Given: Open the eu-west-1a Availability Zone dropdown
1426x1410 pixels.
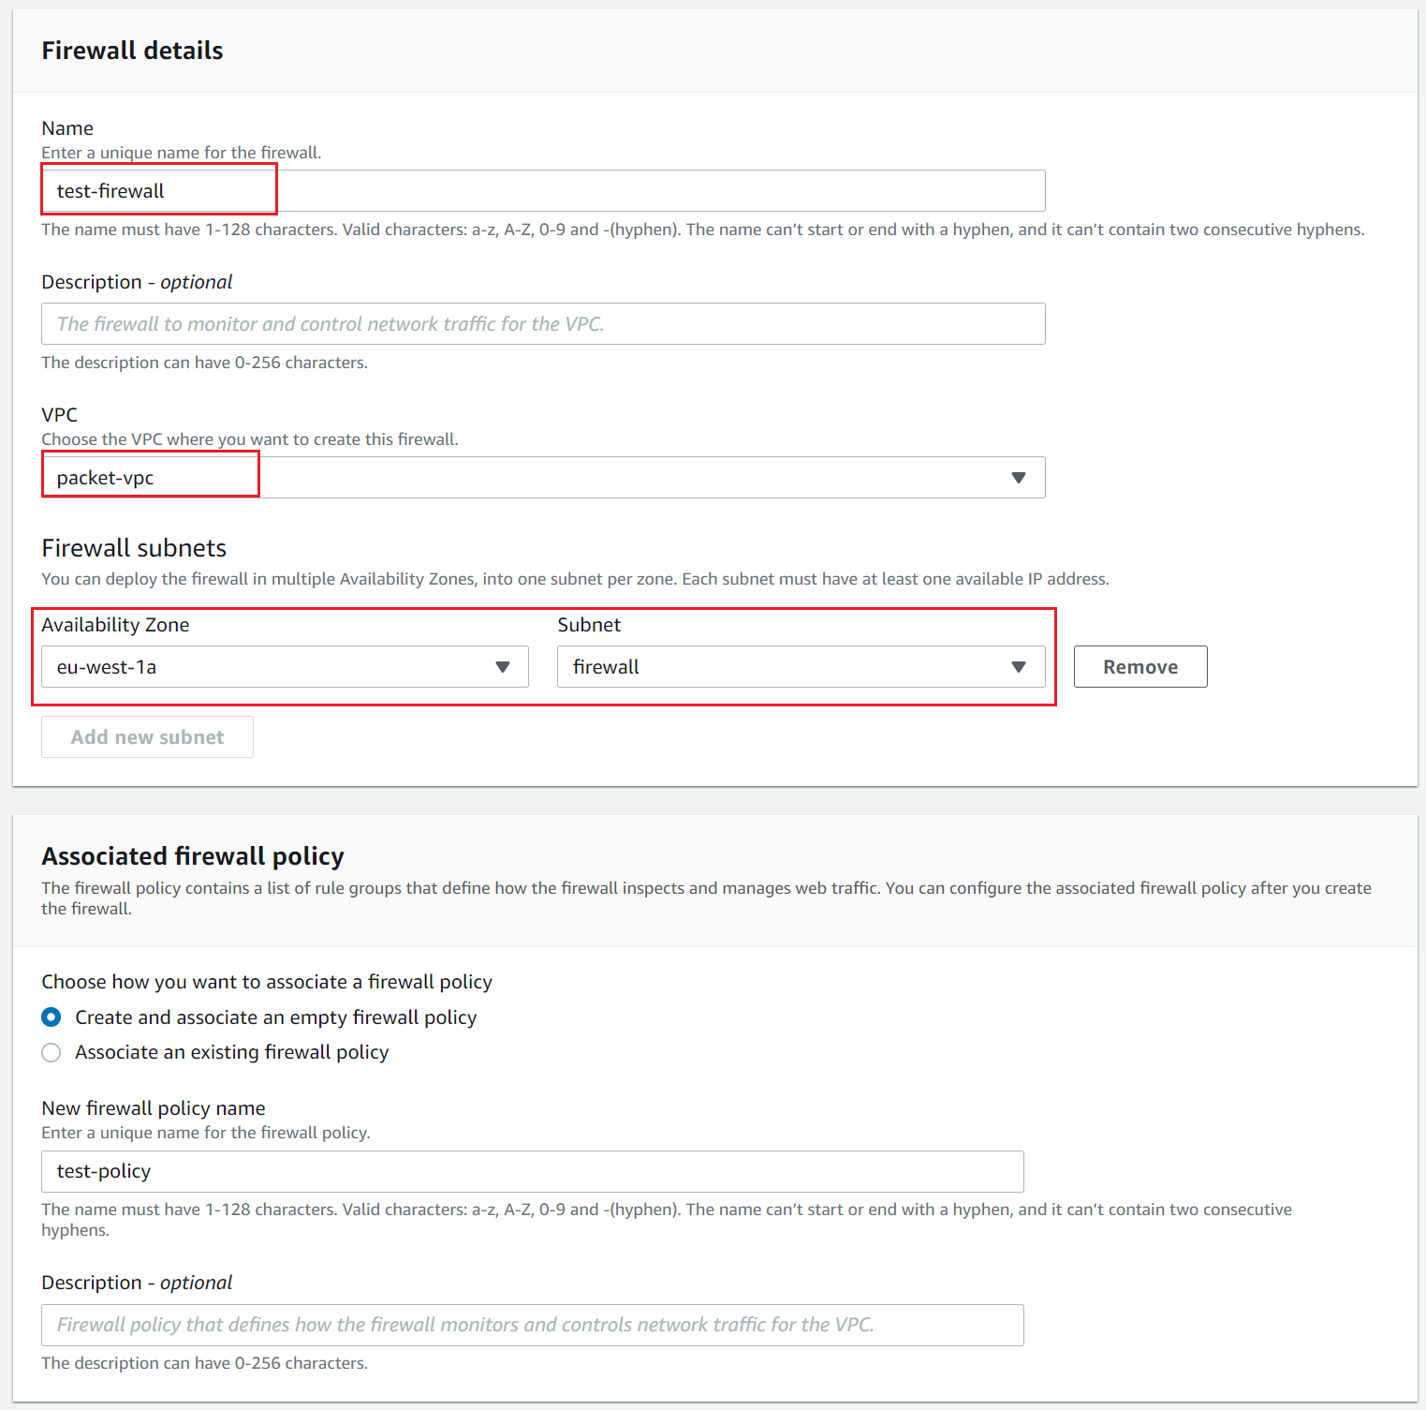Looking at the screenshot, I should pyautogui.click(x=285, y=667).
